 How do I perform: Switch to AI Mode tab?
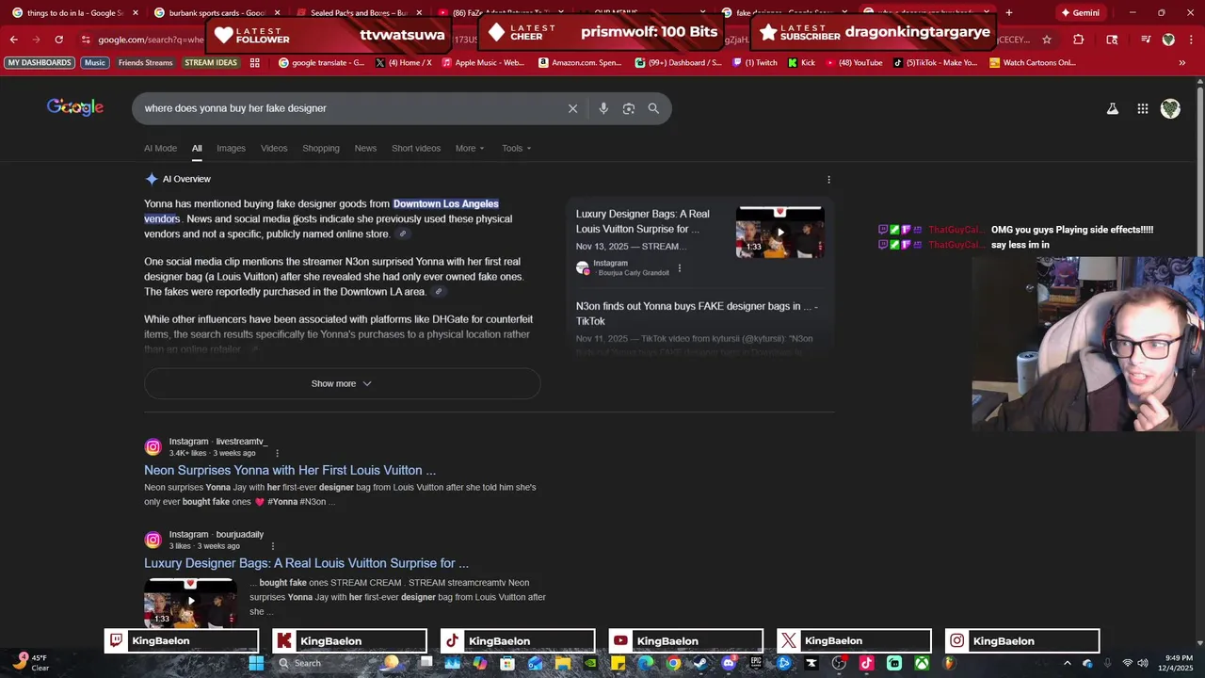160,148
